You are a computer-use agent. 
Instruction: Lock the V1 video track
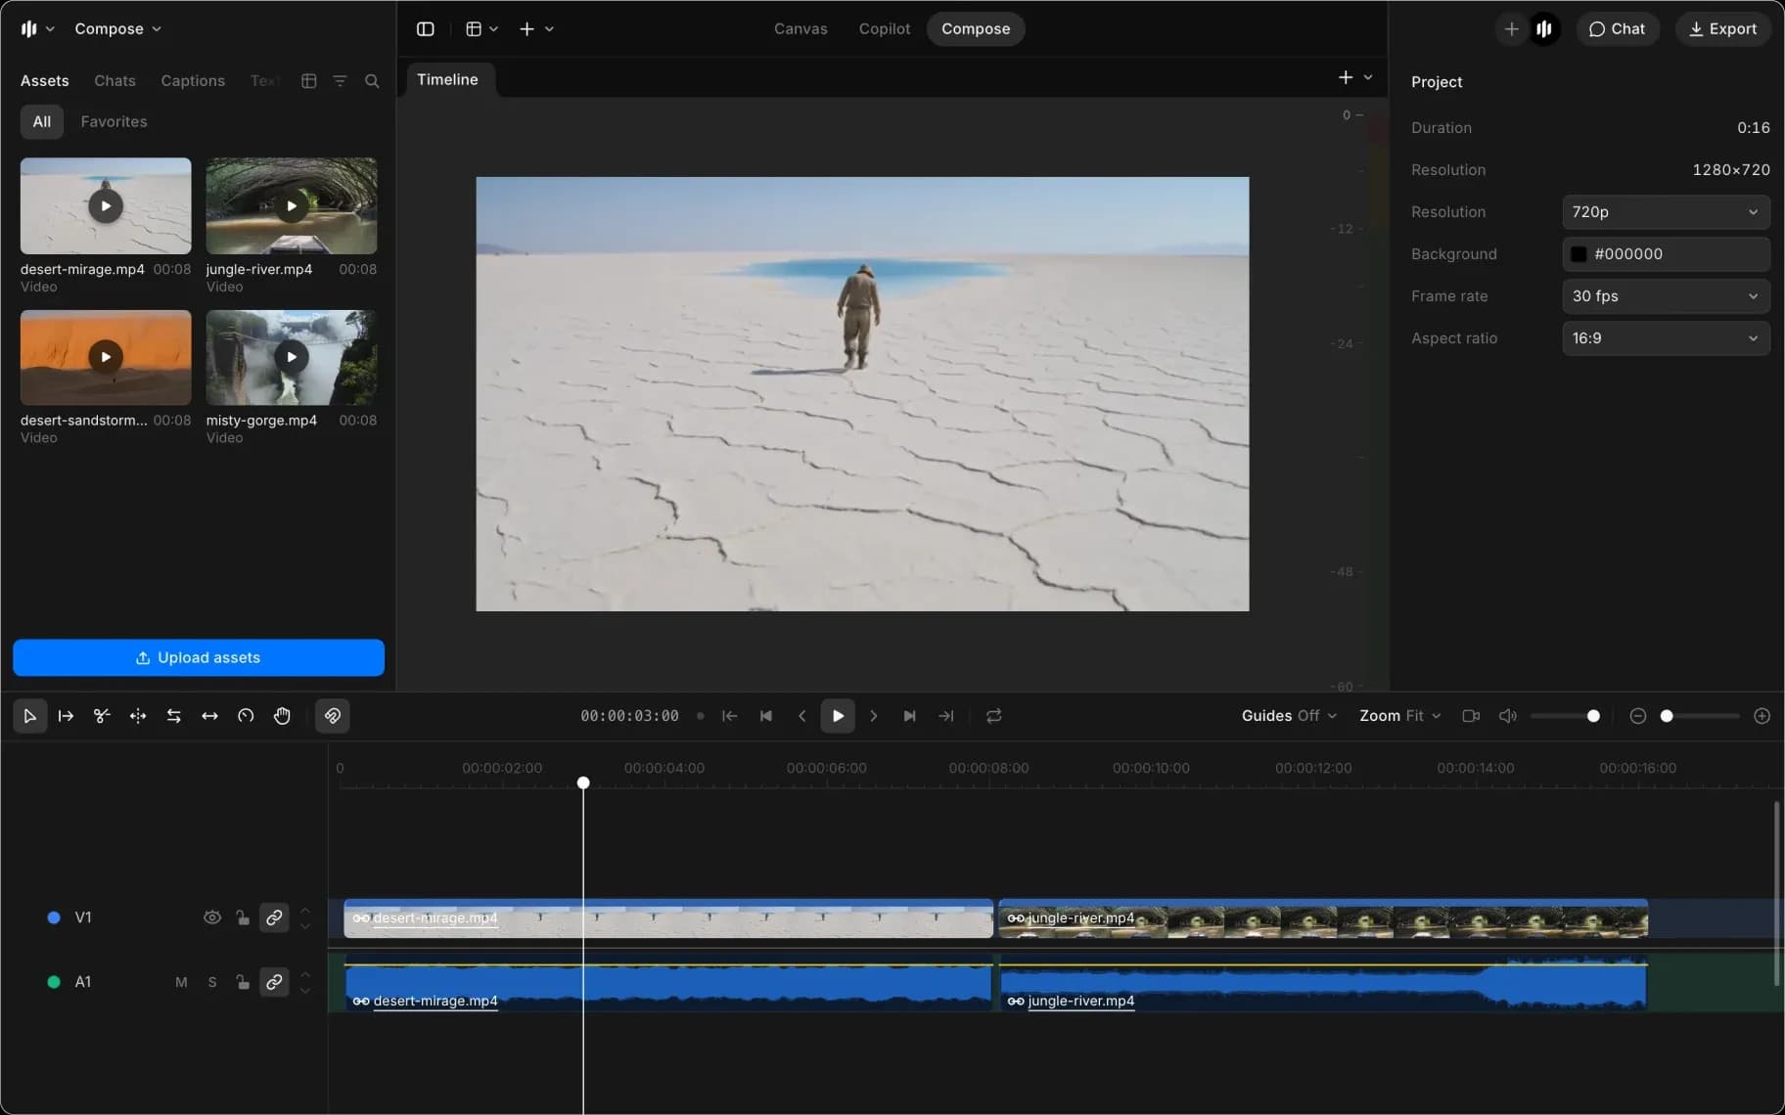243,917
